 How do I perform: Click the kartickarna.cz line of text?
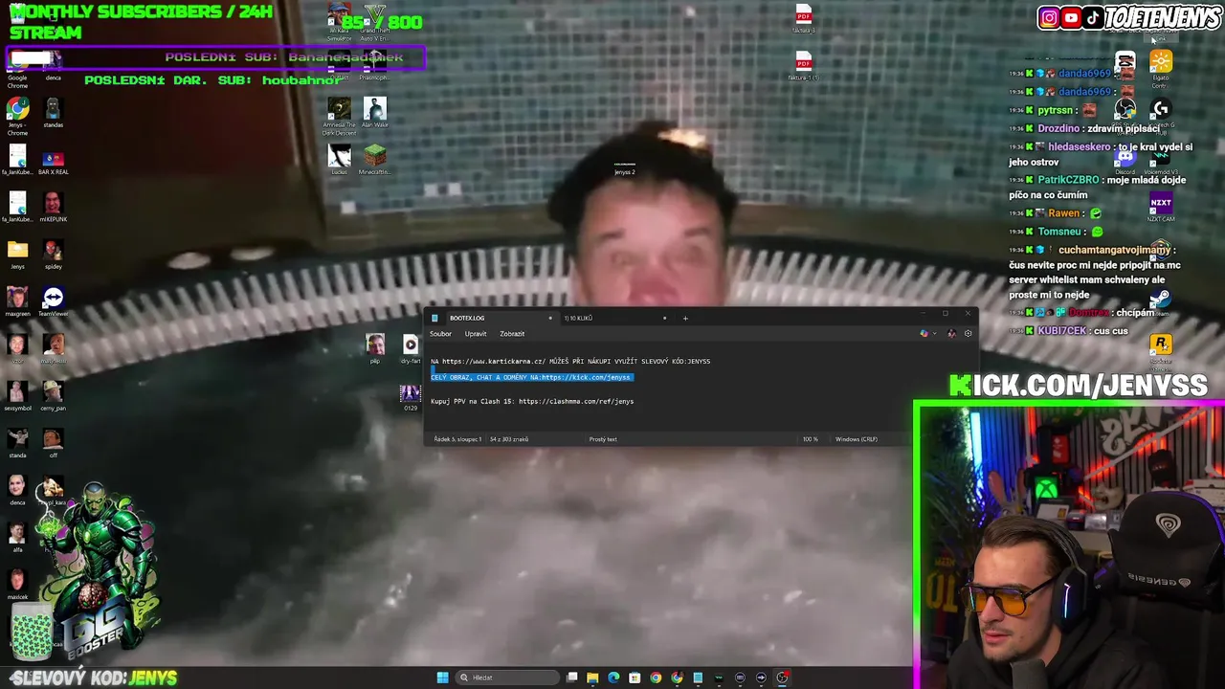coord(570,362)
